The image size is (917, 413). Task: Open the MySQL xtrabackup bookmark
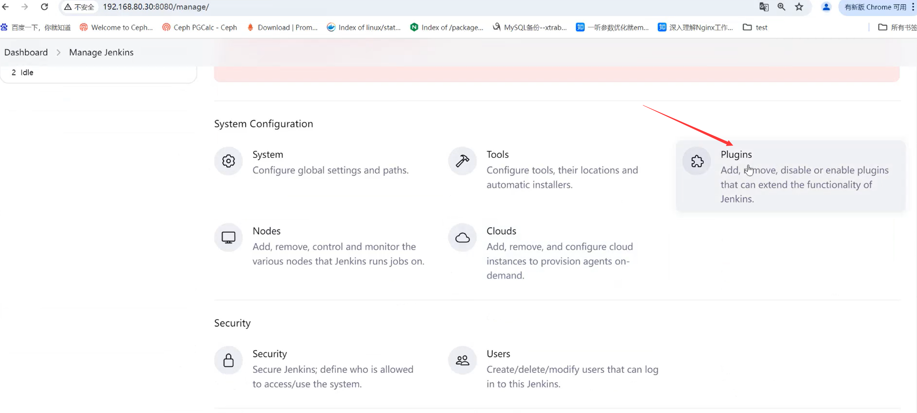click(530, 27)
